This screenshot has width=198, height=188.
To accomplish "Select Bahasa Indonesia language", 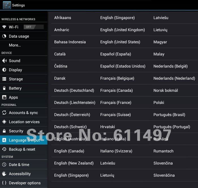I will click(70, 42).
